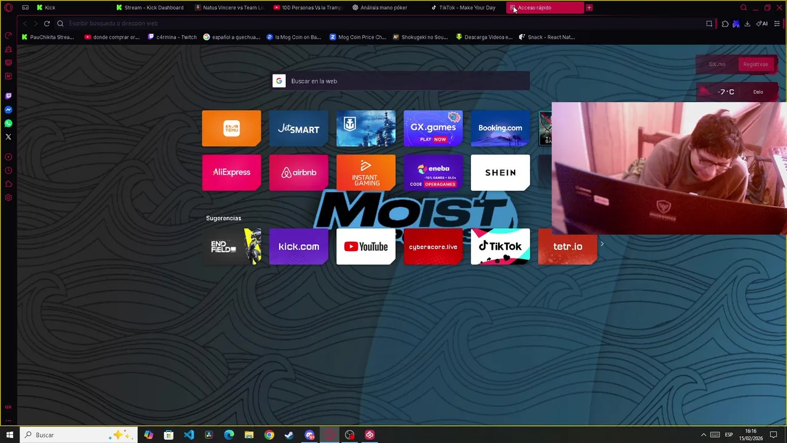787x443 pixels.
Task: Click the page reload icon
Action: [47, 23]
